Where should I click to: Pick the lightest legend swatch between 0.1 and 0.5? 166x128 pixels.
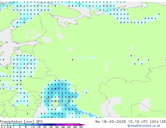(x=4, y=125)
